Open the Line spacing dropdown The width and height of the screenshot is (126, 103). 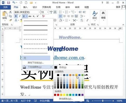[x=83, y=16]
